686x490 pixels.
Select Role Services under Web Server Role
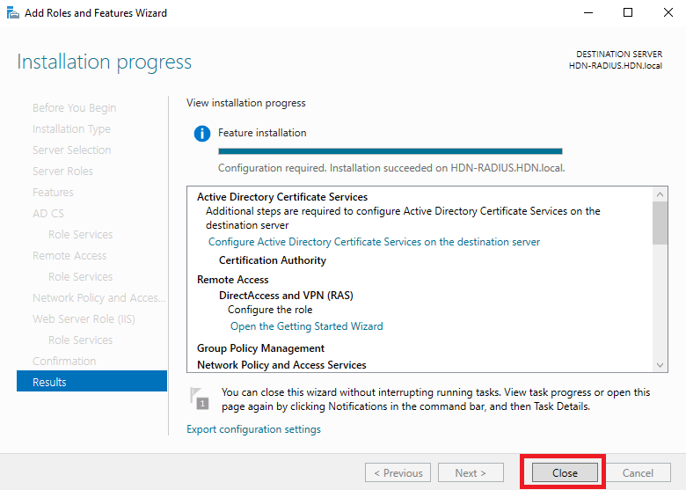[81, 340]
